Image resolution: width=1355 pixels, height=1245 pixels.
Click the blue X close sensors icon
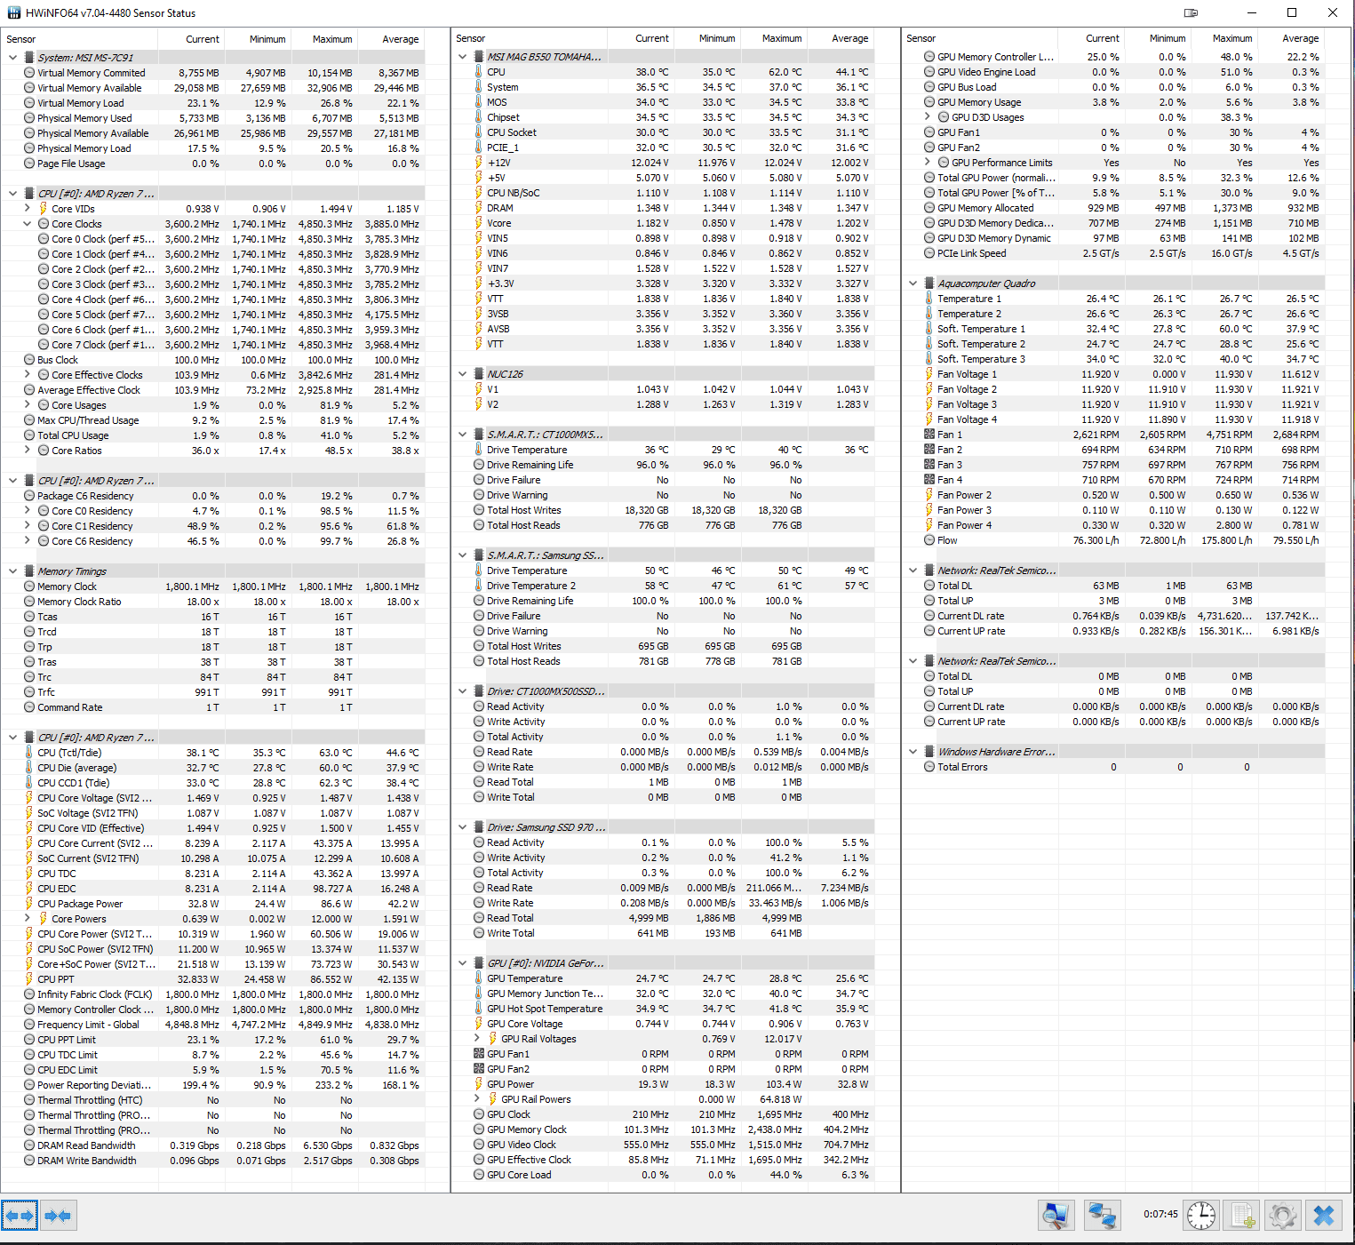(x=1324, y=1216)
